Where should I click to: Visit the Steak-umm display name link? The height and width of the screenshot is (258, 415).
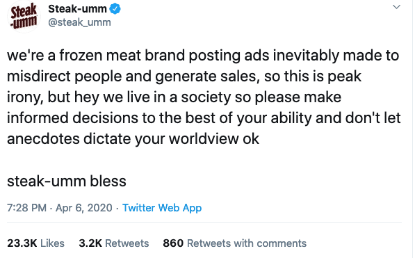tap(77, 9)
